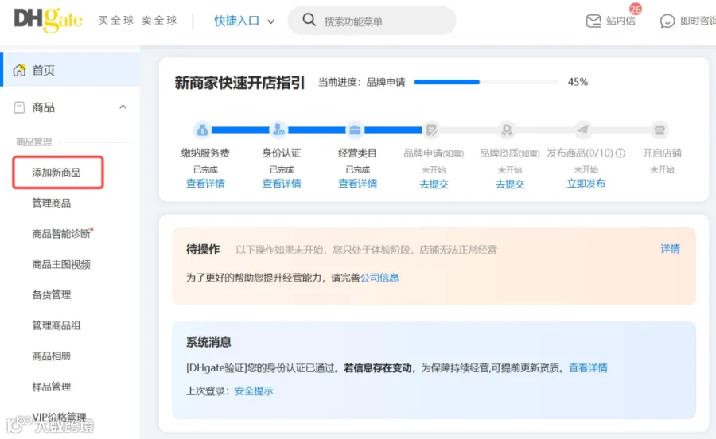Click 查看详情 in 系统消息
This screenshot has height=439, width=716.
tap(588, 367)
